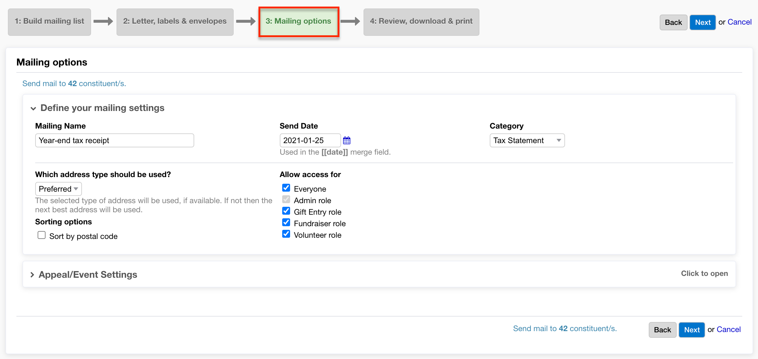Click the top Back button
This screenshot has width=758, height=359.
point(673,22)
